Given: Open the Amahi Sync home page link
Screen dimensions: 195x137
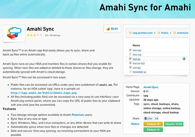Looking at the screenshot, I should [151, 87].
